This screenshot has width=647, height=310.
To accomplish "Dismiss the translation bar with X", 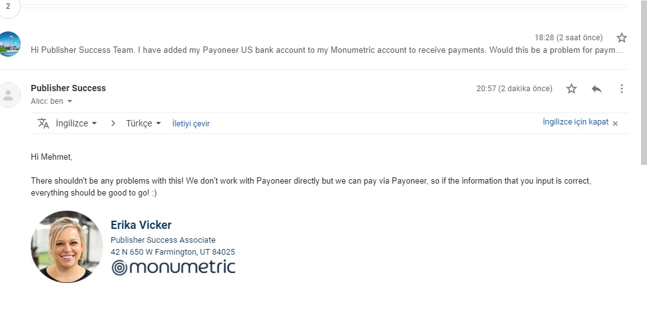I will click(615, 123).
